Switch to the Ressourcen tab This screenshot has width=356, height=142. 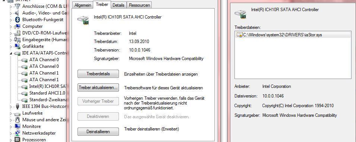[x=139, y=5]
